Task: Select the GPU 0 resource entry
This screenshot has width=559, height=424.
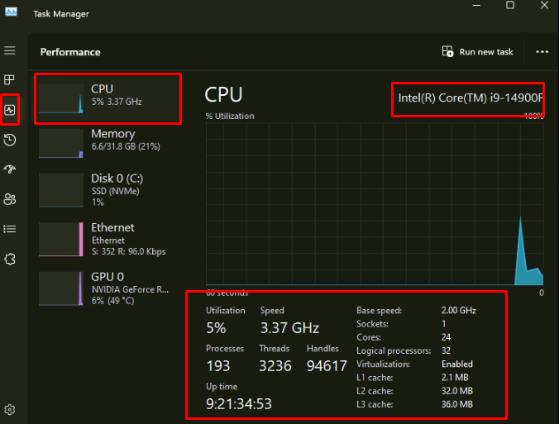Action: tap(108, 288)
